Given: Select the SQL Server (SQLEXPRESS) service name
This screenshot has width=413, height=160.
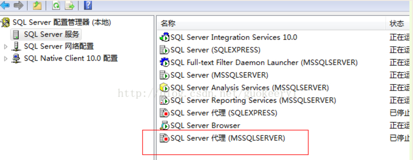Looking at the screenshot, I should point(215,50).
